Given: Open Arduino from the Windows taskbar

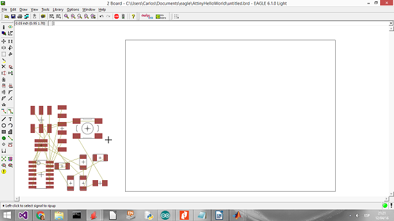Looking at the screenshot, I should click(x=165, y=215).
